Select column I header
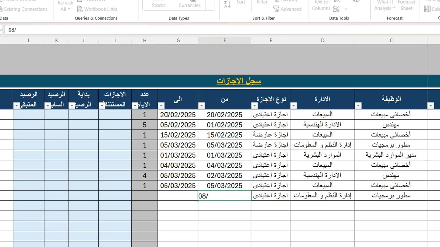The width and height of the screenshot is (440, 247). pyautogui.click(x=115, y=40)
